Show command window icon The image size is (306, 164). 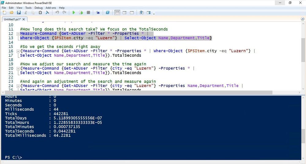click(x=142, y=13)
